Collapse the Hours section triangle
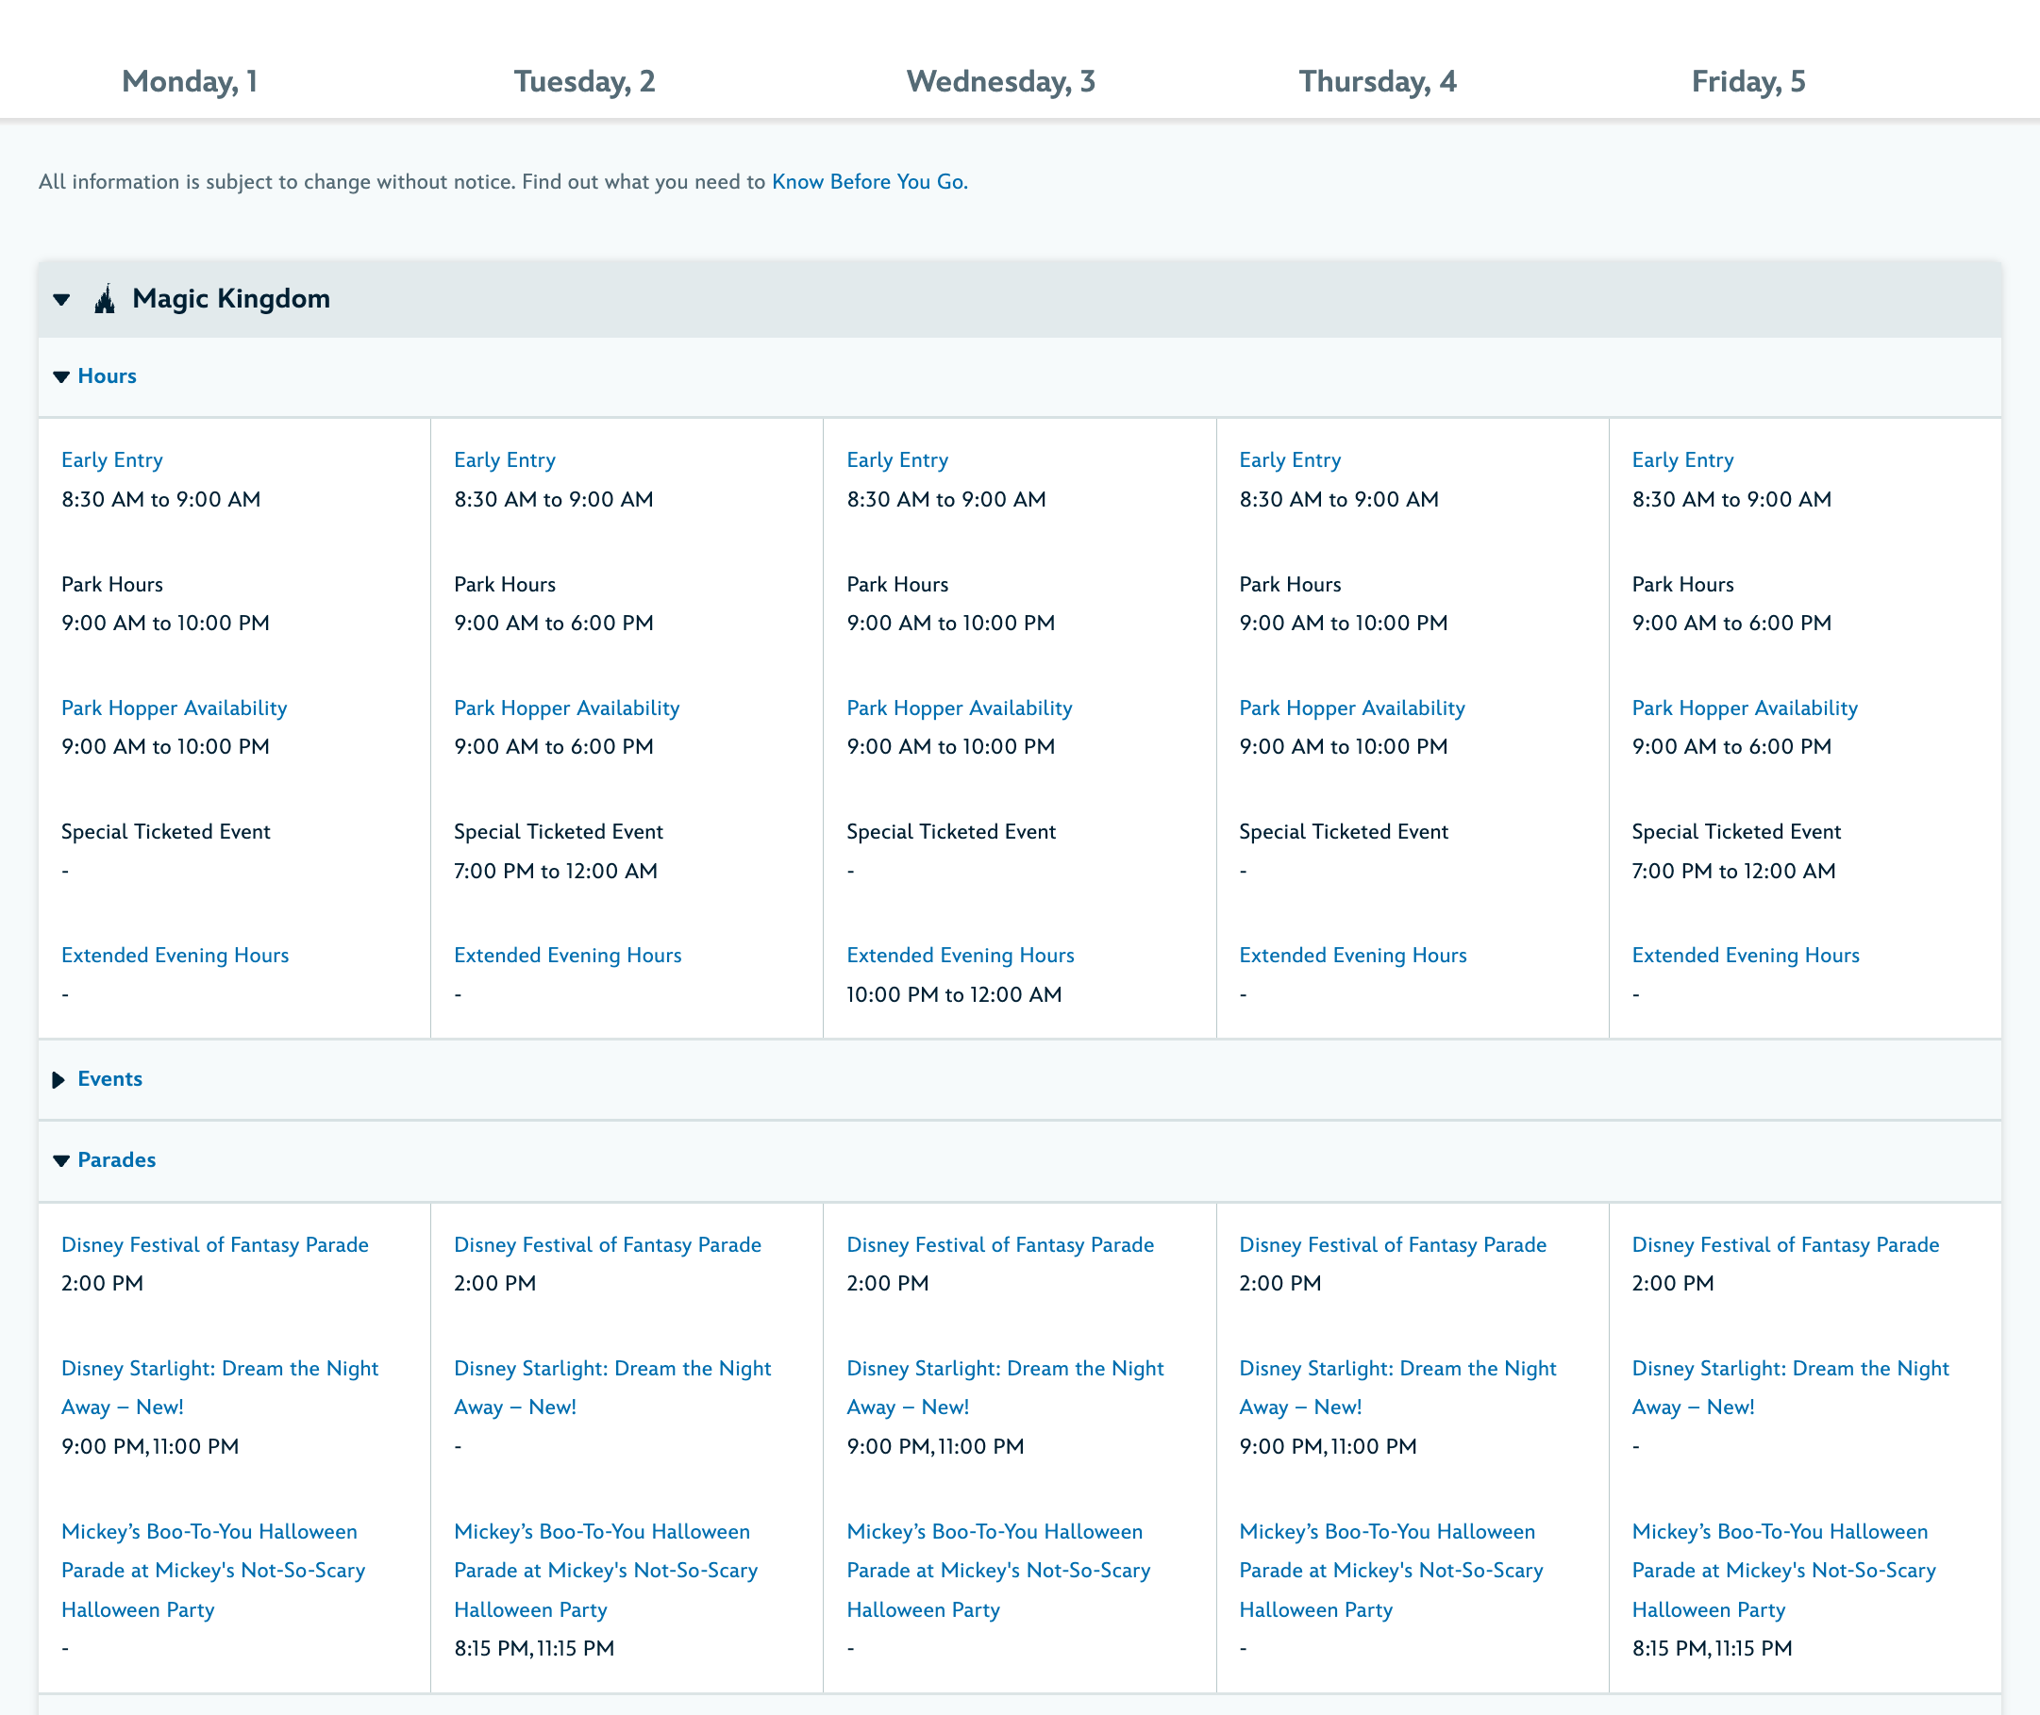The image size is (2040, 1715). coord(61,377)
